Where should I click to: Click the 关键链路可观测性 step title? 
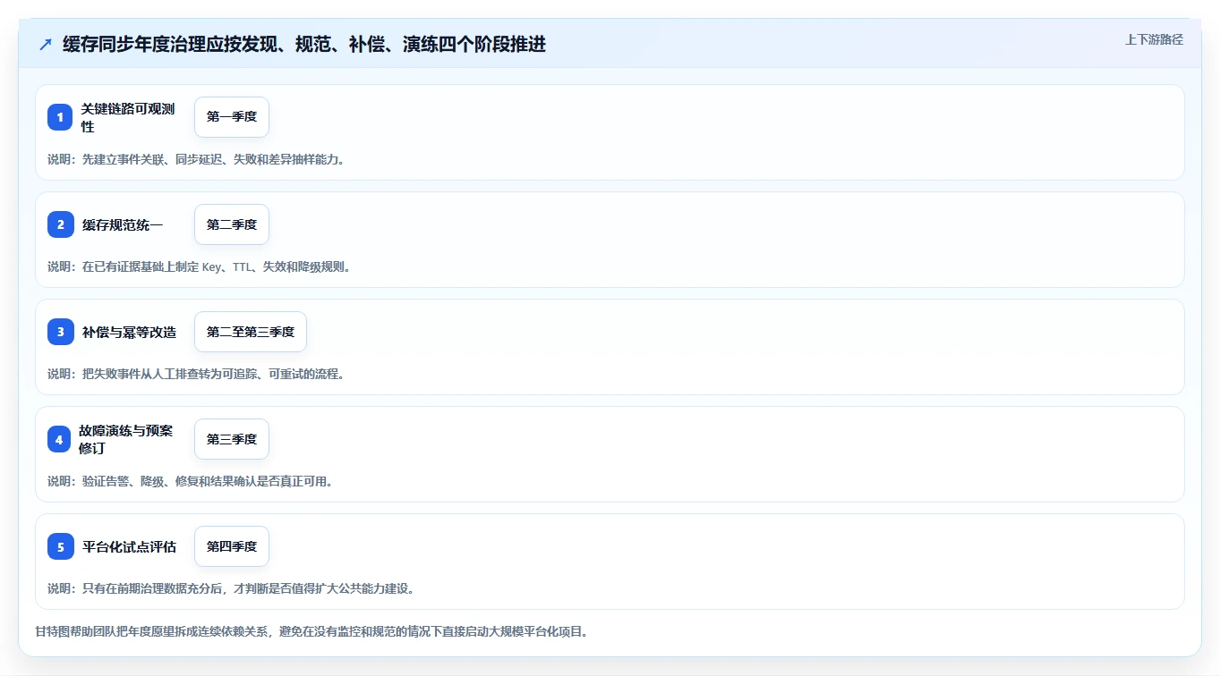pyautogui.click(x=128, y=117)
